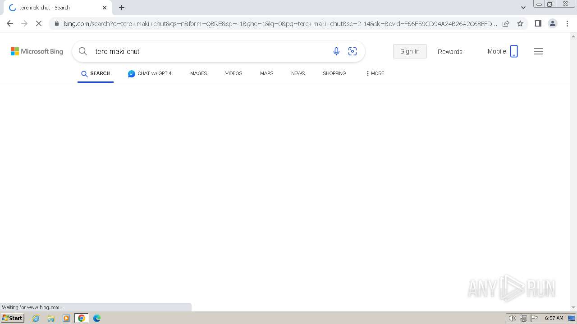Viewport: 577px width, 324px height.
Task: Click the 6:57 AM system clock
Action: click(x=554, y=318)
